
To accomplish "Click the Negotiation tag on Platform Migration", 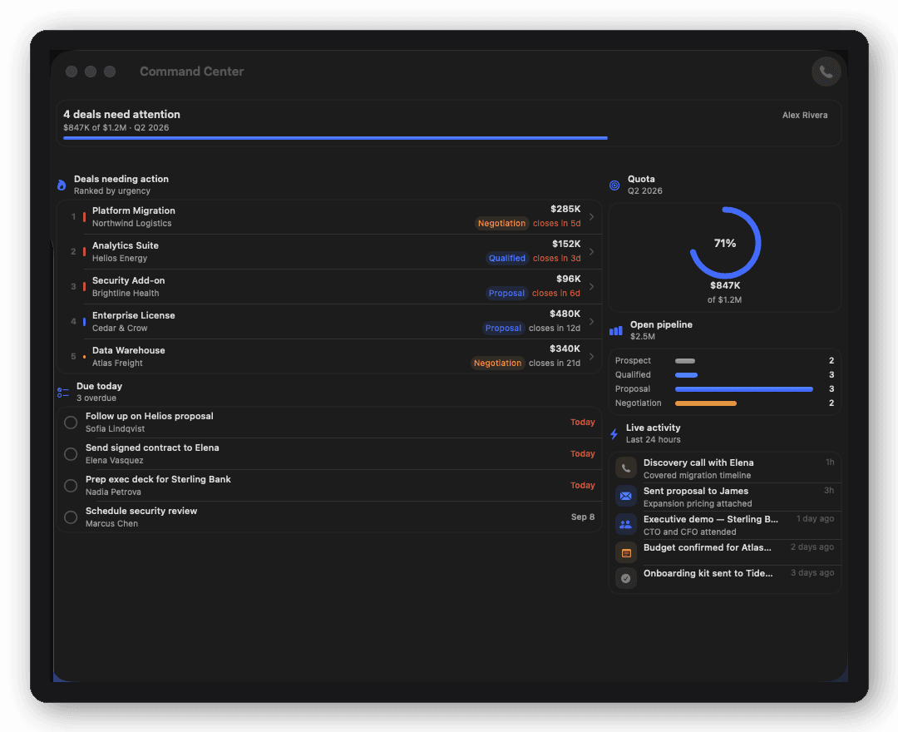I will [501, 224].
